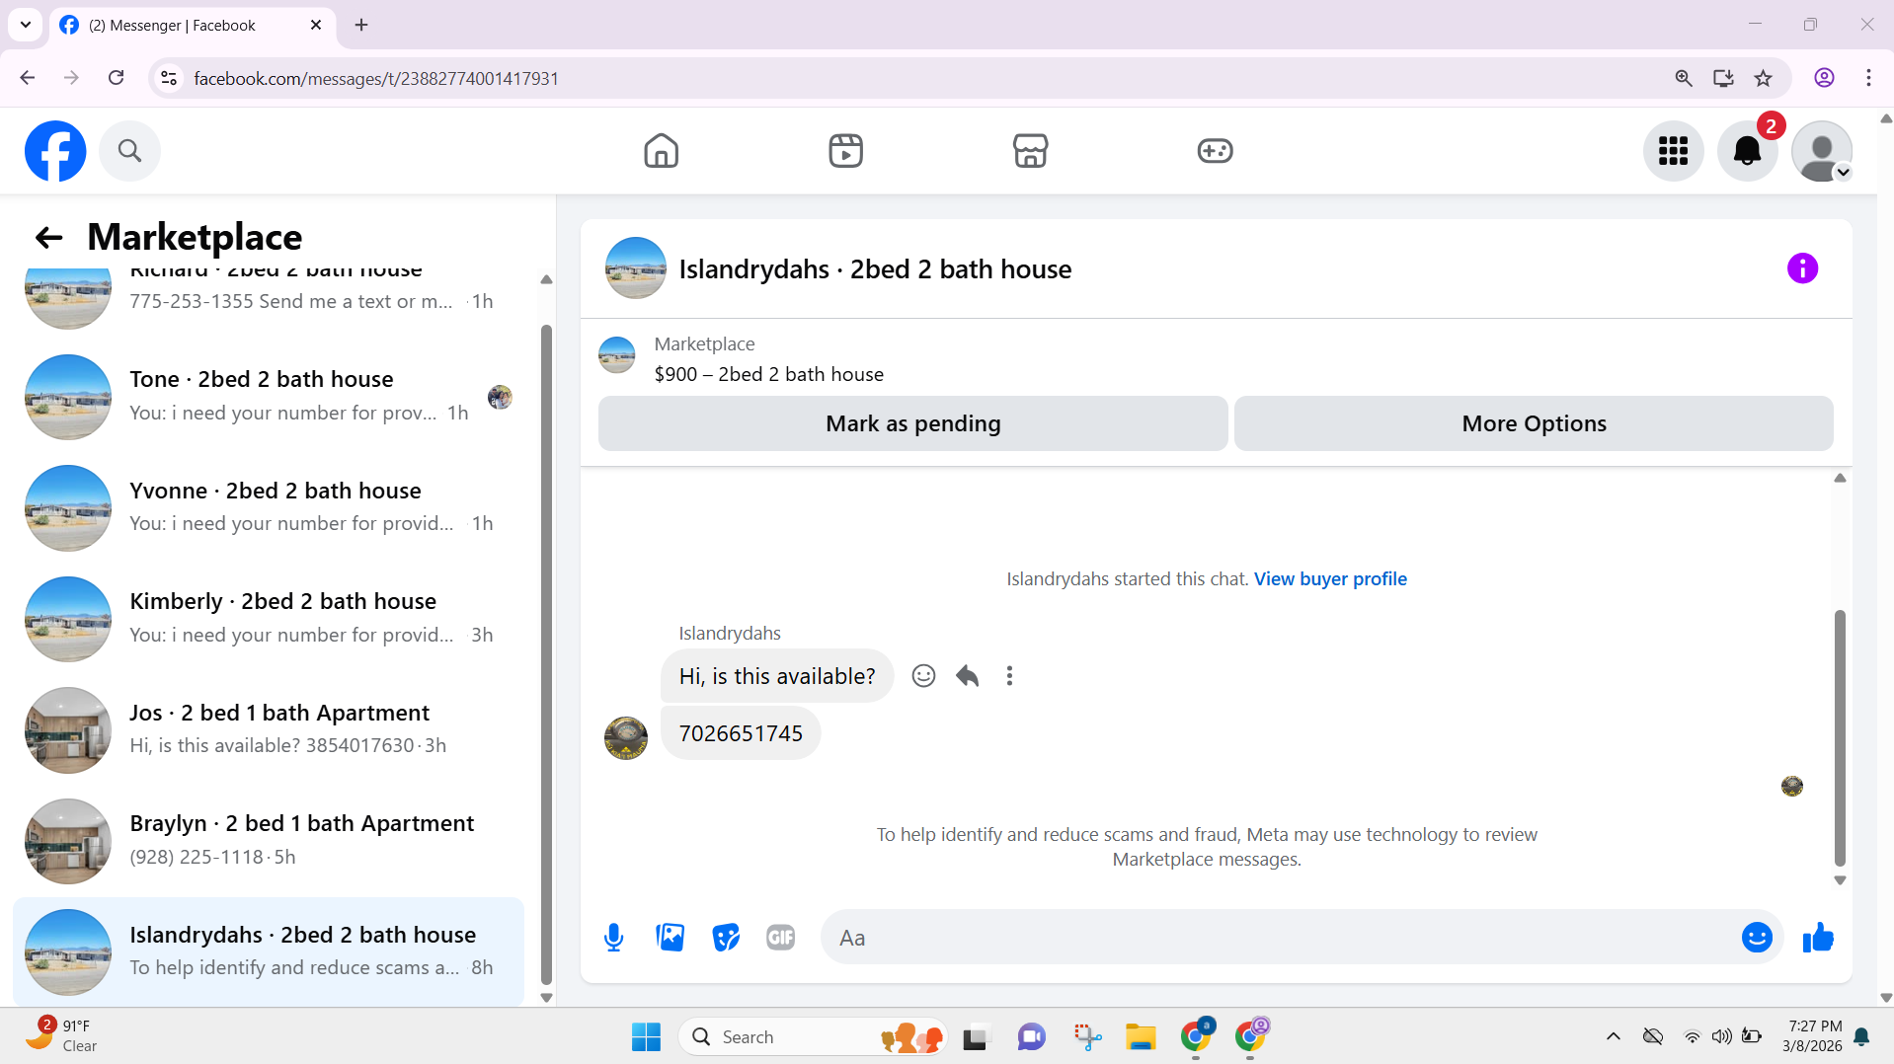1894x1064 pixels.
Task: Open the Facebook menu grid icon
Action: click(1673, 151)
